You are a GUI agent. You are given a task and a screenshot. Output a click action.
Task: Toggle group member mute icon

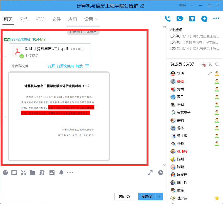click(x=203, y=64)
